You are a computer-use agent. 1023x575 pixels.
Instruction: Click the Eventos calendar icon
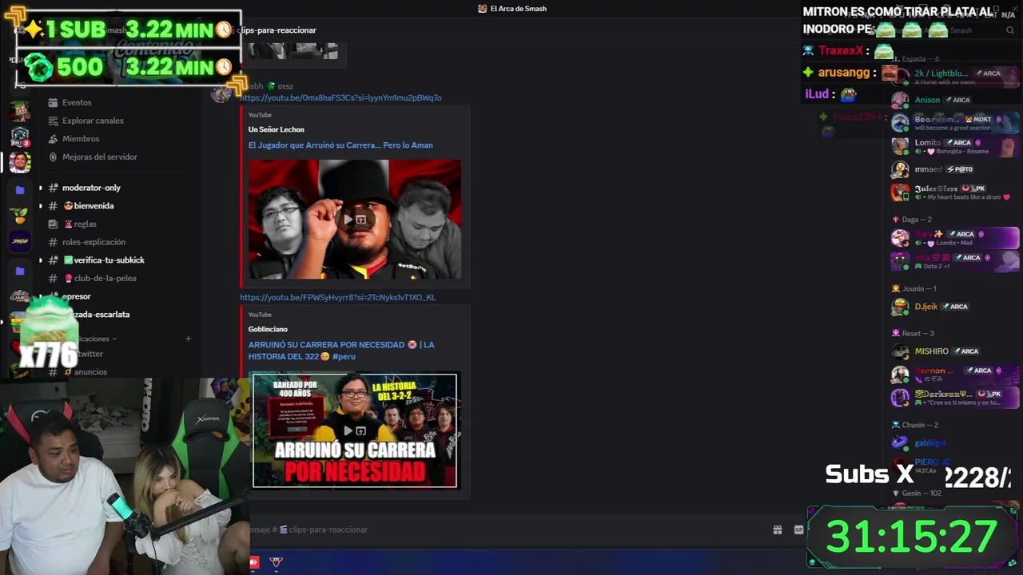tap(53, 102)
